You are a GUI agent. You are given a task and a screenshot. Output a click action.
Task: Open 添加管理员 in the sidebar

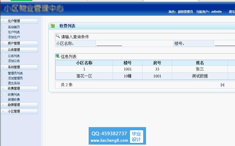[15, 78]
